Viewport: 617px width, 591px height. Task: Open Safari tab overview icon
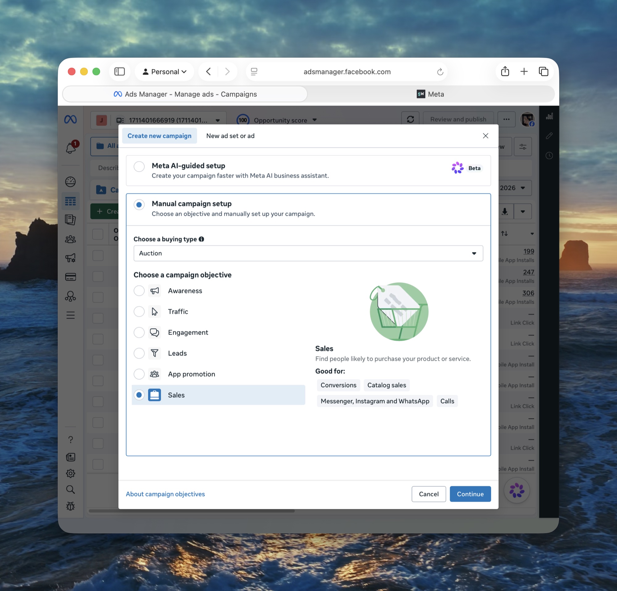tap(543, 72)
